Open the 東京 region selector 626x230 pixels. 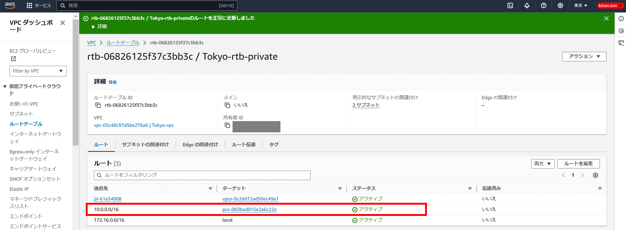tap(581, 6)
